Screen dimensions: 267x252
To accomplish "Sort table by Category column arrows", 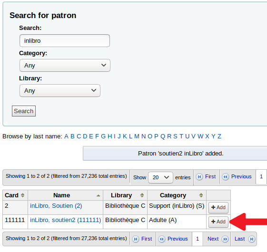I will coord(201,195).
